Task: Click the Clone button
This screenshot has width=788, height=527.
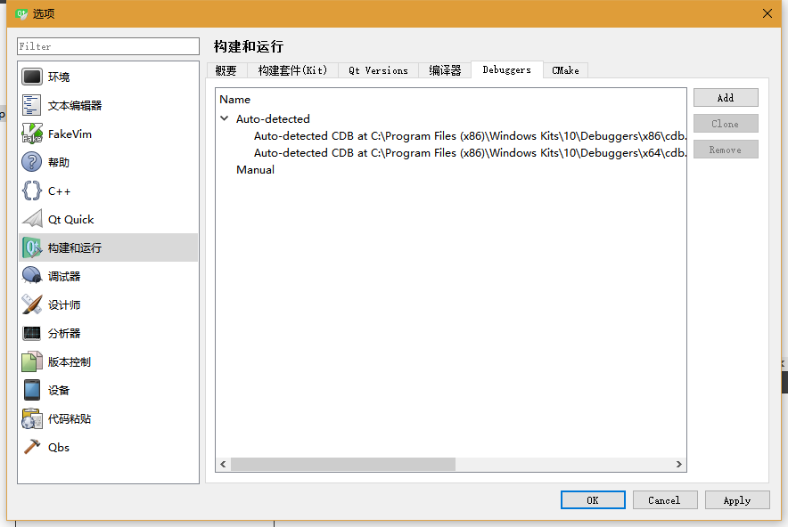Action: (726, 124)
